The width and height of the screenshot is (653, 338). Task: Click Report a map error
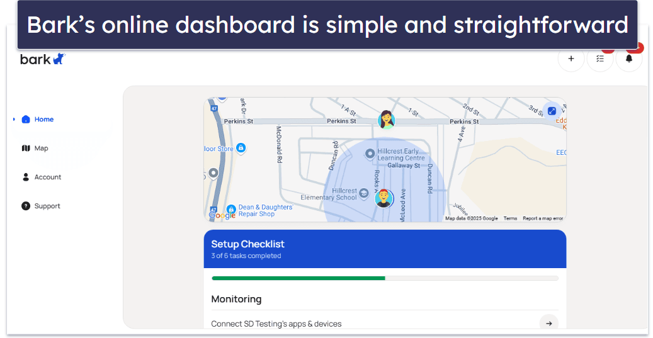[x=543, y=218]
